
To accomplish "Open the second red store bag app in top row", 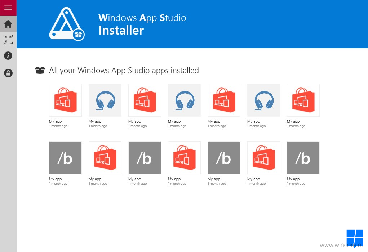I will pos(145,100).
